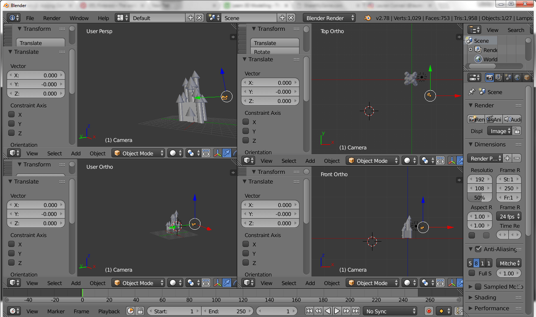536x317 pixels.
Task: Toggle the Anti-Aliasing checkbox
Action: coord(478,249)
